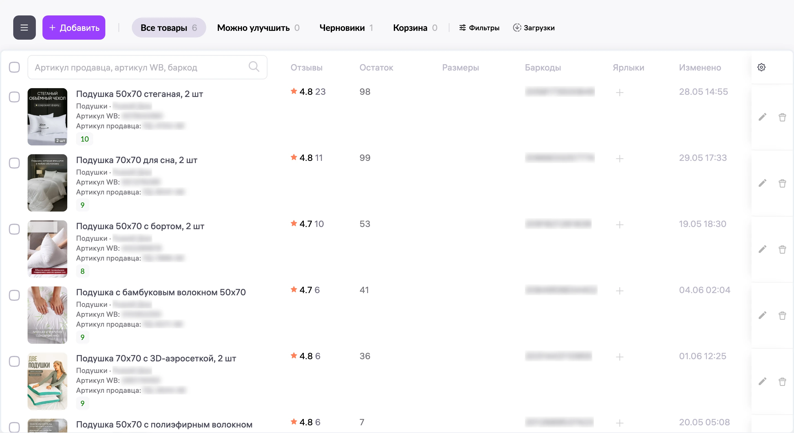Image resolution: width=794 pixels, height=433 pixels.
Task: Click the Изменено column header
Action: 700,67
